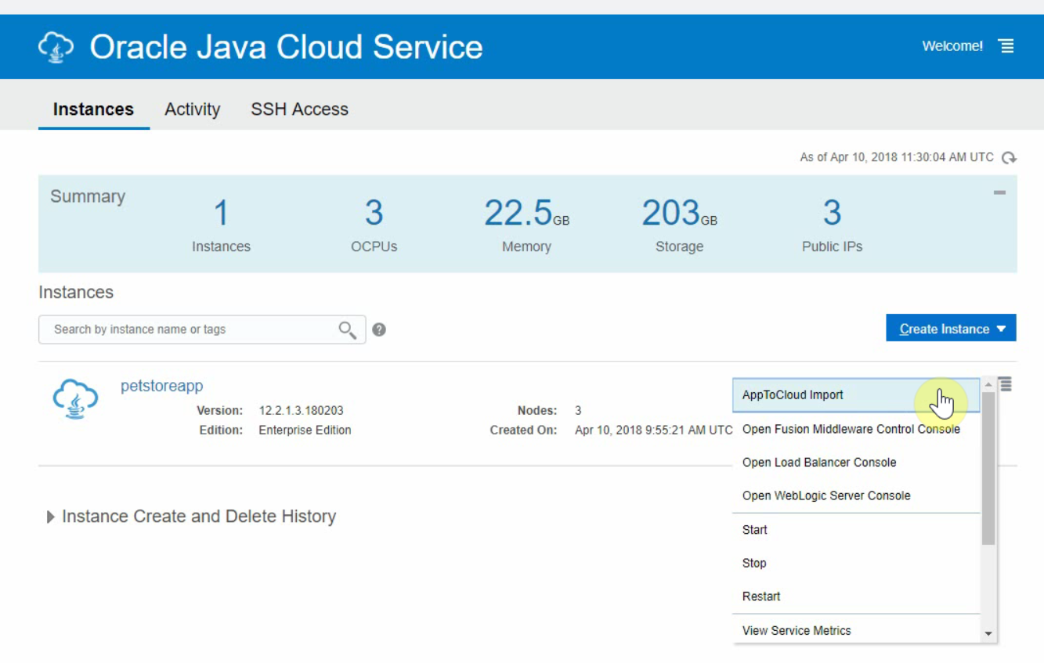Choose Open WebLogic Server Console

856,496
